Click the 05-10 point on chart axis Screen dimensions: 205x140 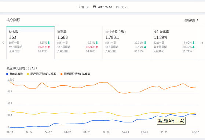195,132
